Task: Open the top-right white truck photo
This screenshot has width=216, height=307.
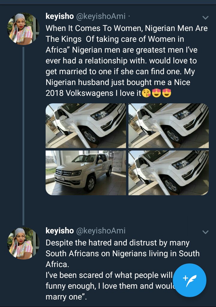Action: 168,126
